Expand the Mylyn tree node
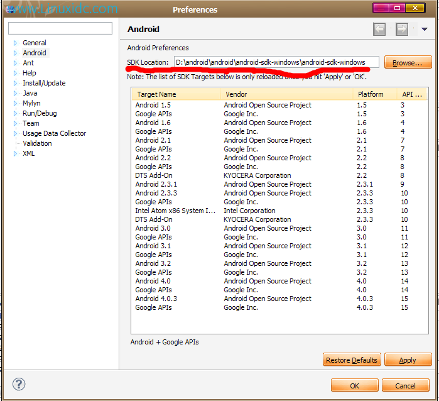The width and height of the screenshot is (439, 401). [x=15, y=104]
